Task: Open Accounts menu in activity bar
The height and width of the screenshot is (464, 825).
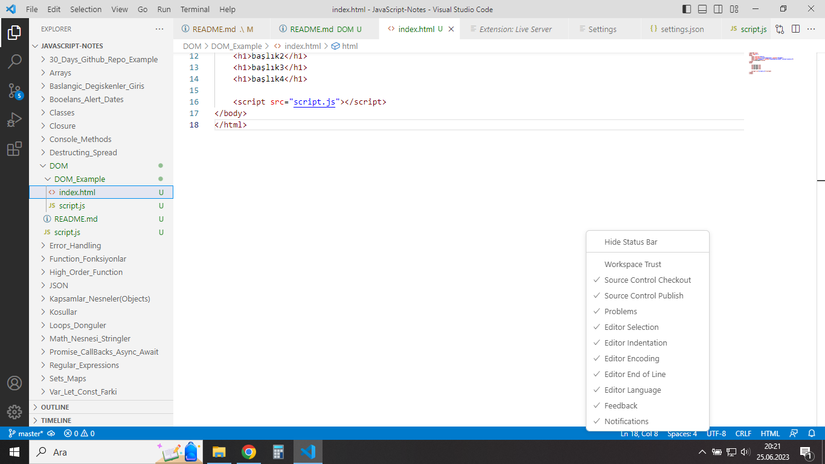Action: pyautogui.click(x=14, y=383)
